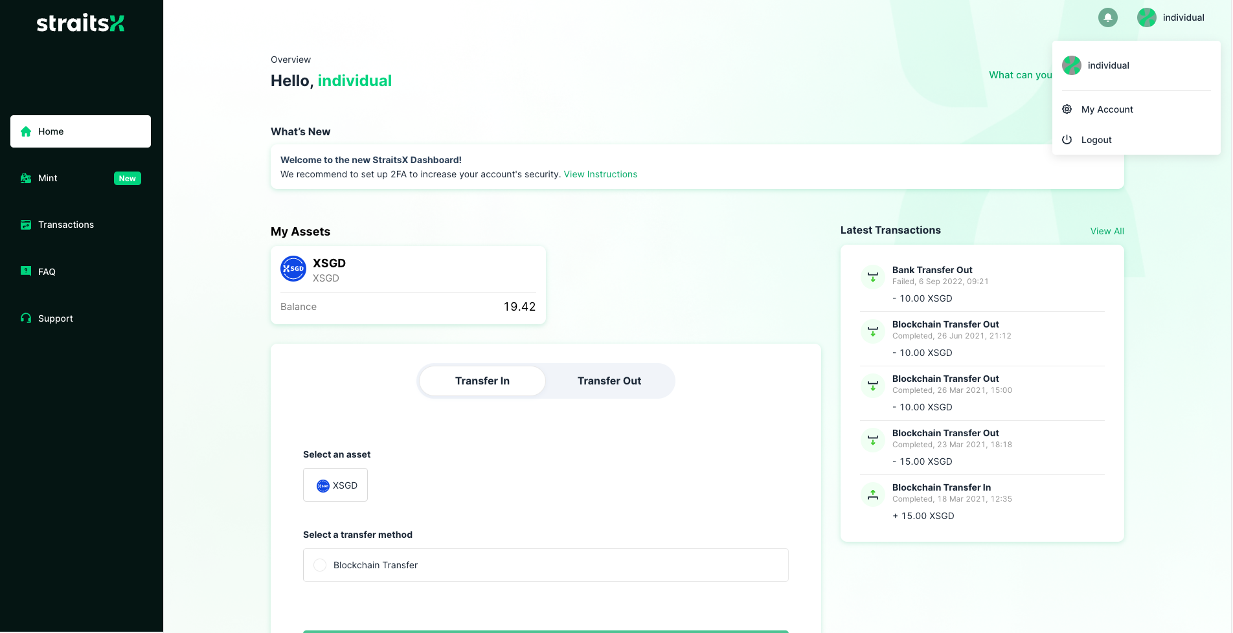Click the My Account gear icon
The width and height of the screenshot is (1233, 633).
click(1067, 109)
